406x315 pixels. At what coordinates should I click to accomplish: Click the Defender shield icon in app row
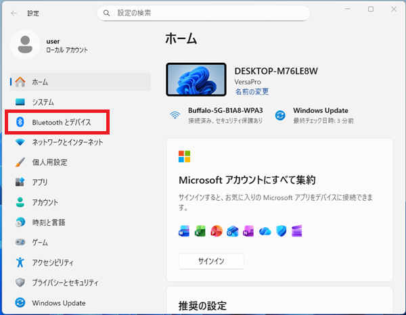281,231
